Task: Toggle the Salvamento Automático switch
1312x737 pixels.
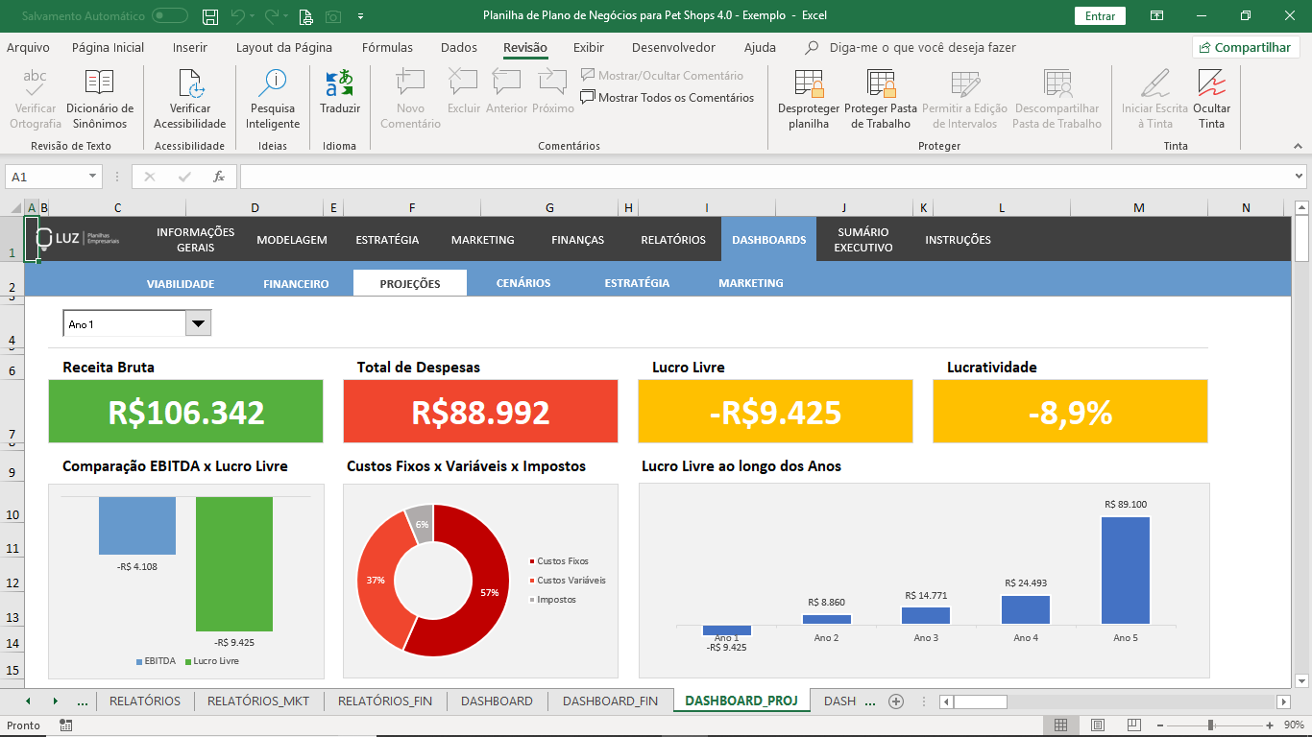Action: (170, 16)
